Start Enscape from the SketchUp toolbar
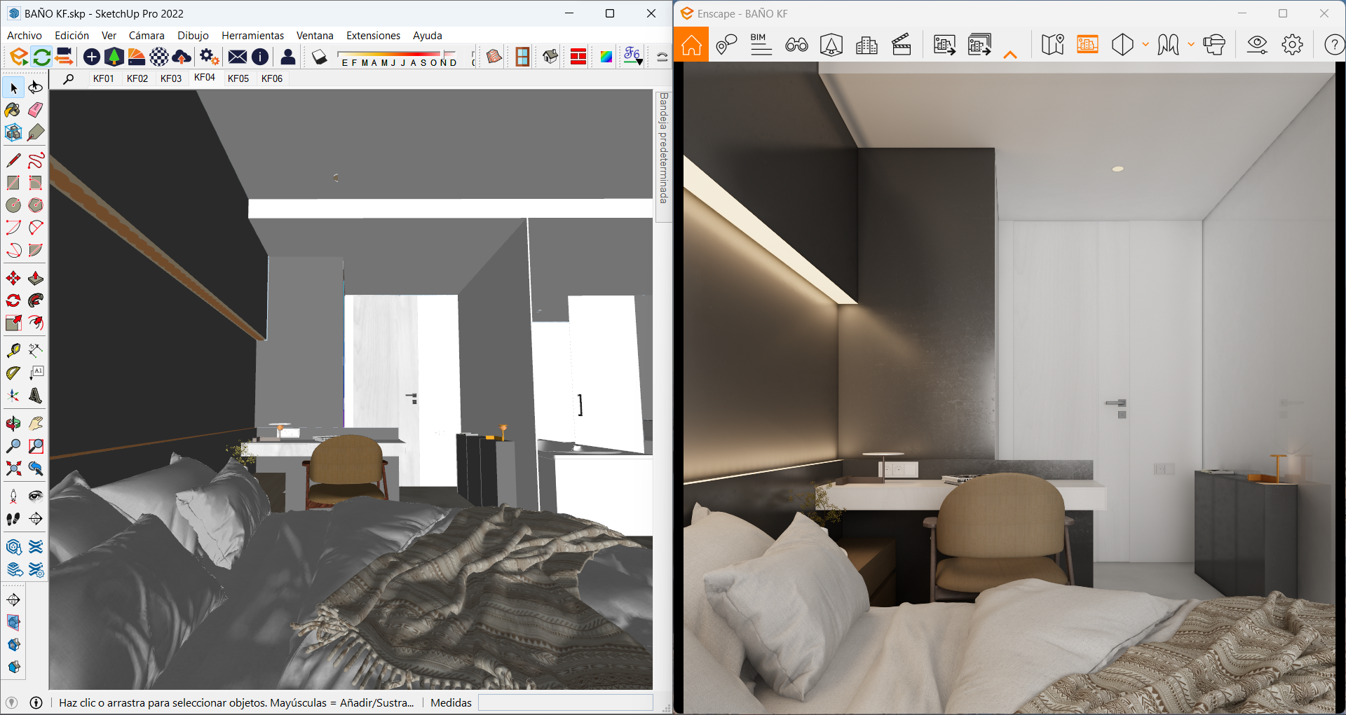This screenshot has width=1346, height=715. pyautogui.click(x=19, y=57)
